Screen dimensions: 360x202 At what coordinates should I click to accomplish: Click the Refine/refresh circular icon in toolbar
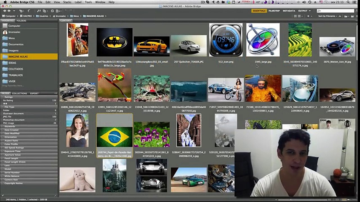52,11
